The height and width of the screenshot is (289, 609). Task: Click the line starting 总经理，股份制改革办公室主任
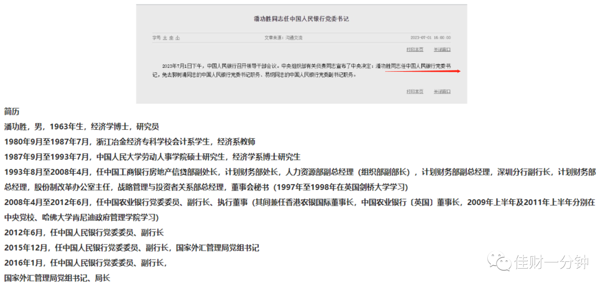click(x=206, y=187)
